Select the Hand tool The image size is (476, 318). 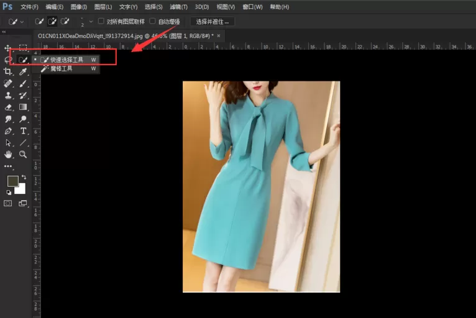tap(8, 155)
